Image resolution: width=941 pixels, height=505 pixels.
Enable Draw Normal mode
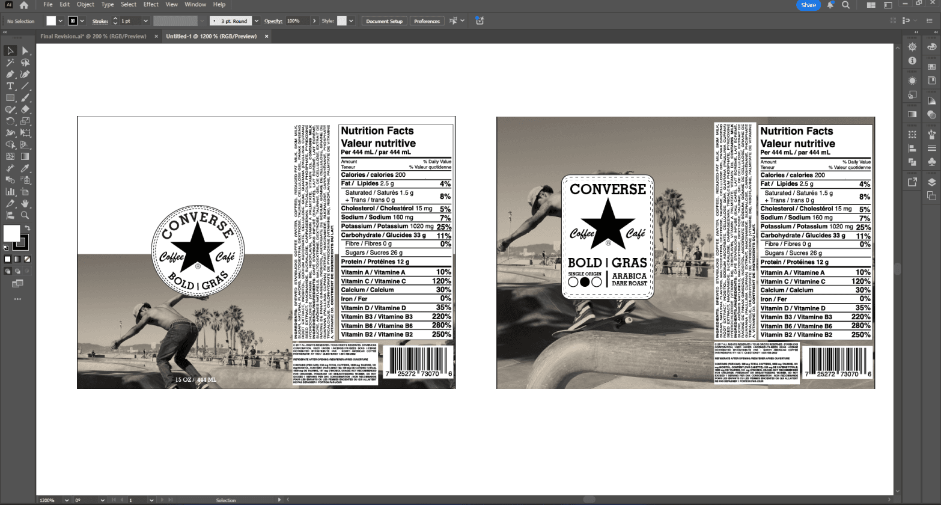click(8, 271)
